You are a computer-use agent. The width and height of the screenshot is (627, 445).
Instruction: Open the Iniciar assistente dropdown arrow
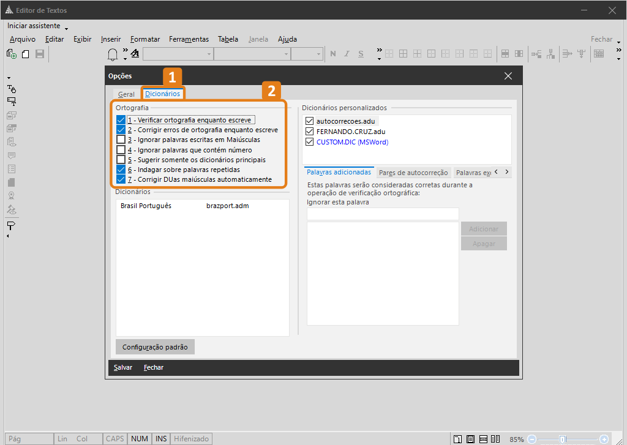(x=66, y=28)
